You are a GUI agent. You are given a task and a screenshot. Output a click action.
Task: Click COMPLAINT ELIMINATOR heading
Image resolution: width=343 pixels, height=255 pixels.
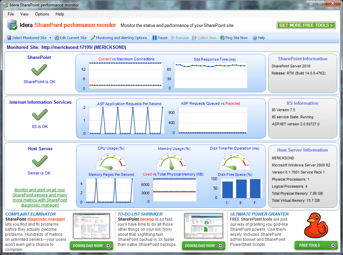coord(30,214)
